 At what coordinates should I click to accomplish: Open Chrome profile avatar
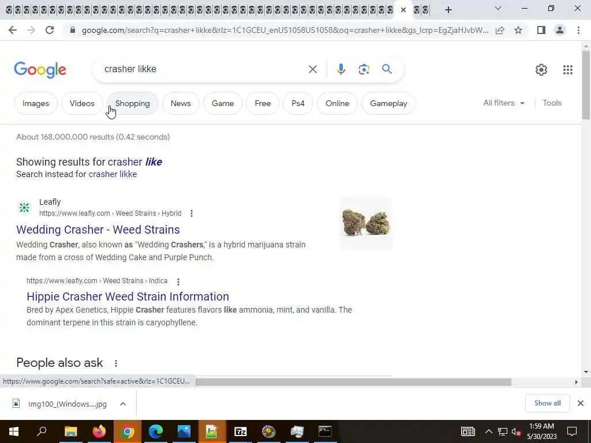[560, 30]
